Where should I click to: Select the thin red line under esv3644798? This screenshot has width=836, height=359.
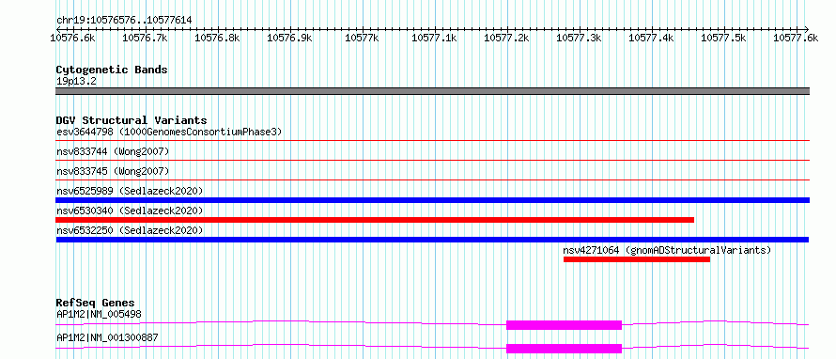(x=433, y=140)
